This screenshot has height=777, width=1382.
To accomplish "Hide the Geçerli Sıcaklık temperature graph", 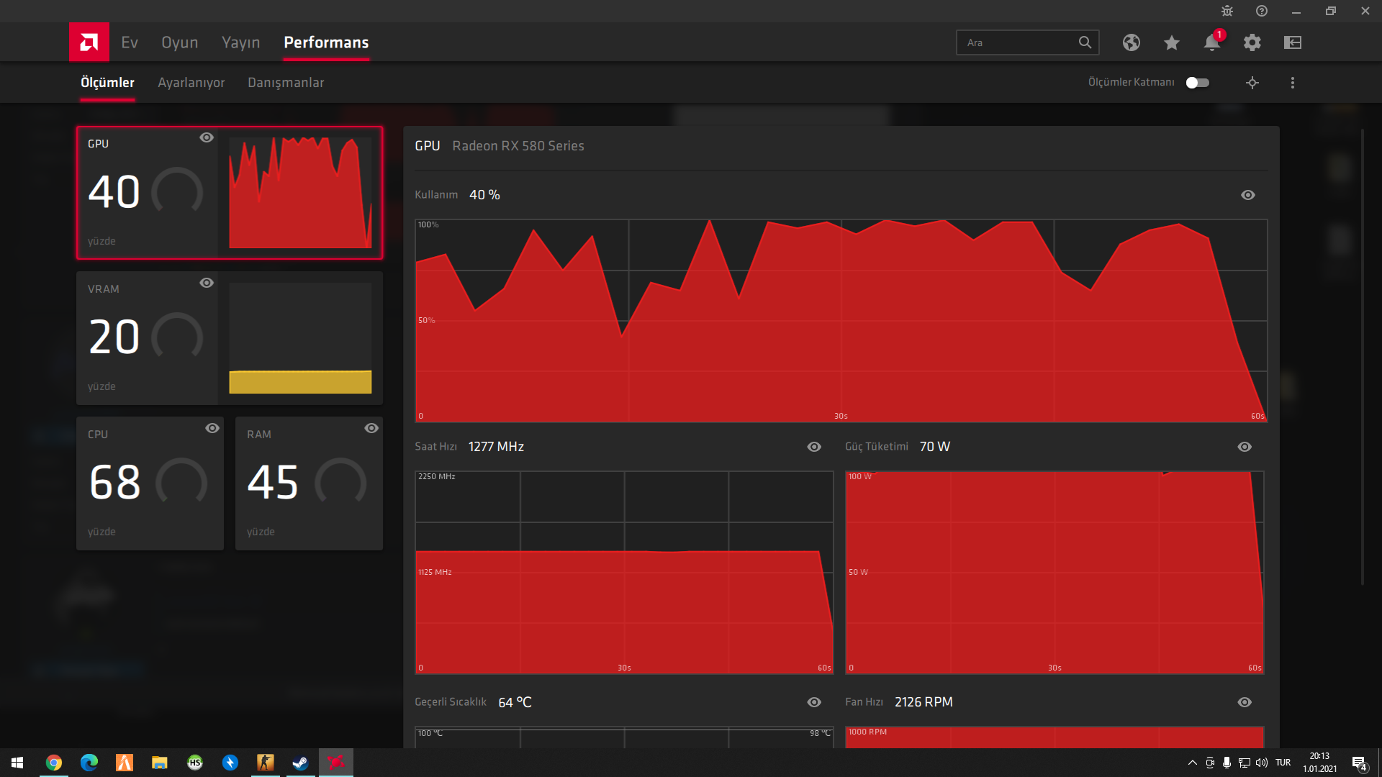I will coord(814,702).
